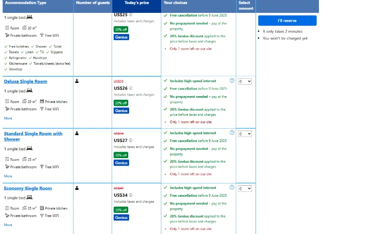This screenshot has height=234, width=375.
Task: Open Standard Single Room with Shower link
Action: click(33, 137)
